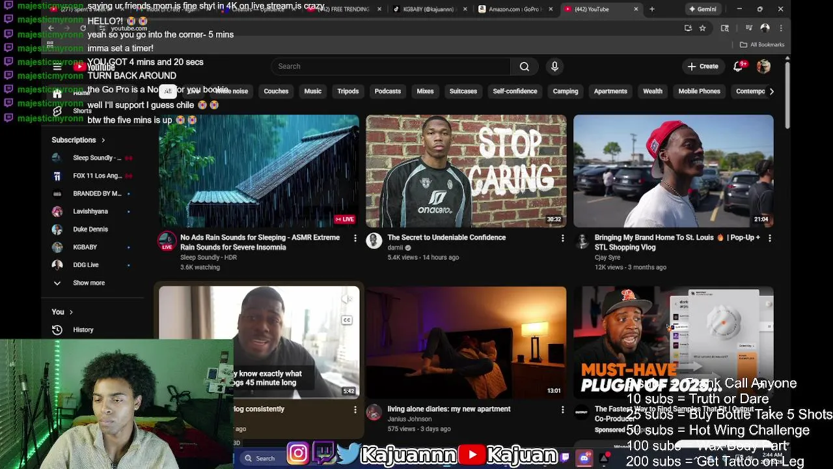This screenshot has width=833, height=469.
Task: Open Duke Dennis subscription channel
Action: (x=90, y=229)
